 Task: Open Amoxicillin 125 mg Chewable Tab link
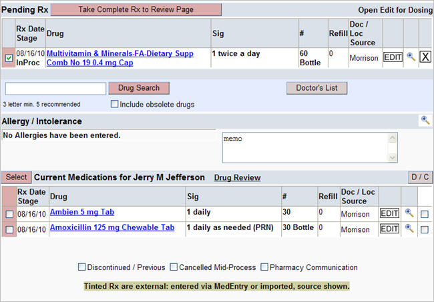pyautogui.click(x=112, y=228)
